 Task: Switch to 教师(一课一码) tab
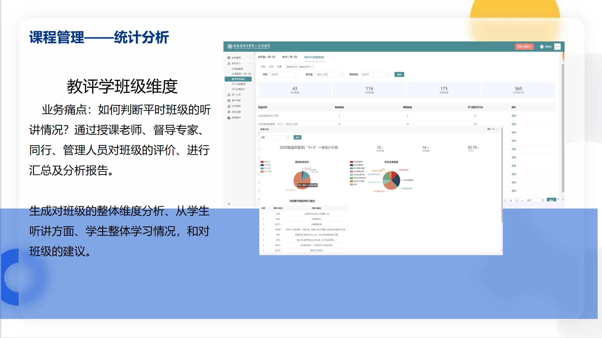[x=290, y=57]
